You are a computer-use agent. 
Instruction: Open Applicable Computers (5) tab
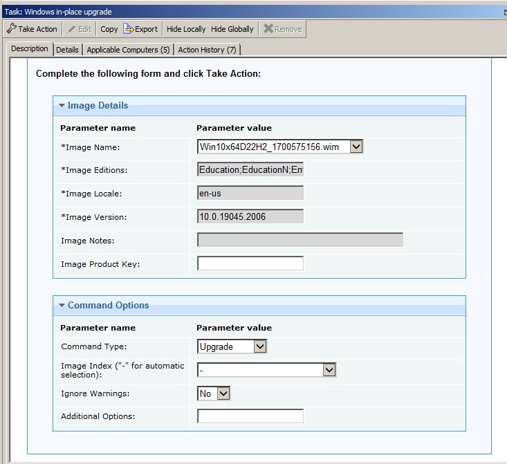[x=128, y=50]
